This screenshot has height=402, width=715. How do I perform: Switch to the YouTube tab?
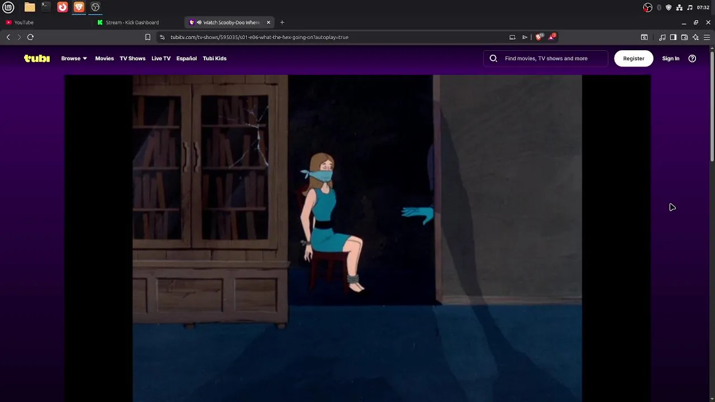[46, 22]
